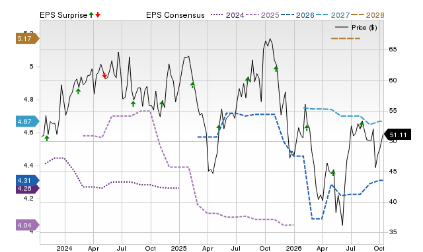This screenshot has height=252, width=423.
Task: Click the 4.4 EPS axis label
Action: (28, 166)
